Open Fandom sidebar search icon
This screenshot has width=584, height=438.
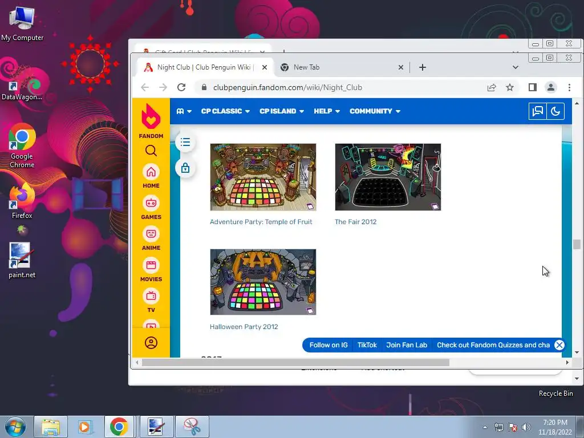[x=151, y=151]
